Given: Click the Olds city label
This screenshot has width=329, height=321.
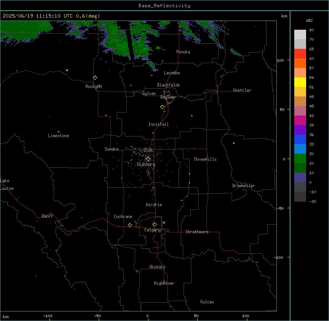Looking at the screenshot, I should [148, 150].
